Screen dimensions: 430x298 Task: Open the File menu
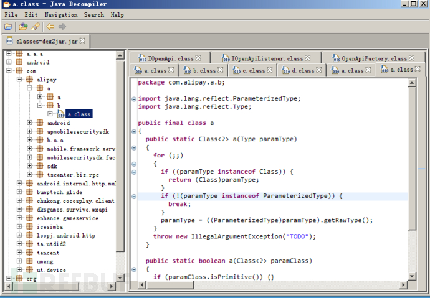point(11,15)
